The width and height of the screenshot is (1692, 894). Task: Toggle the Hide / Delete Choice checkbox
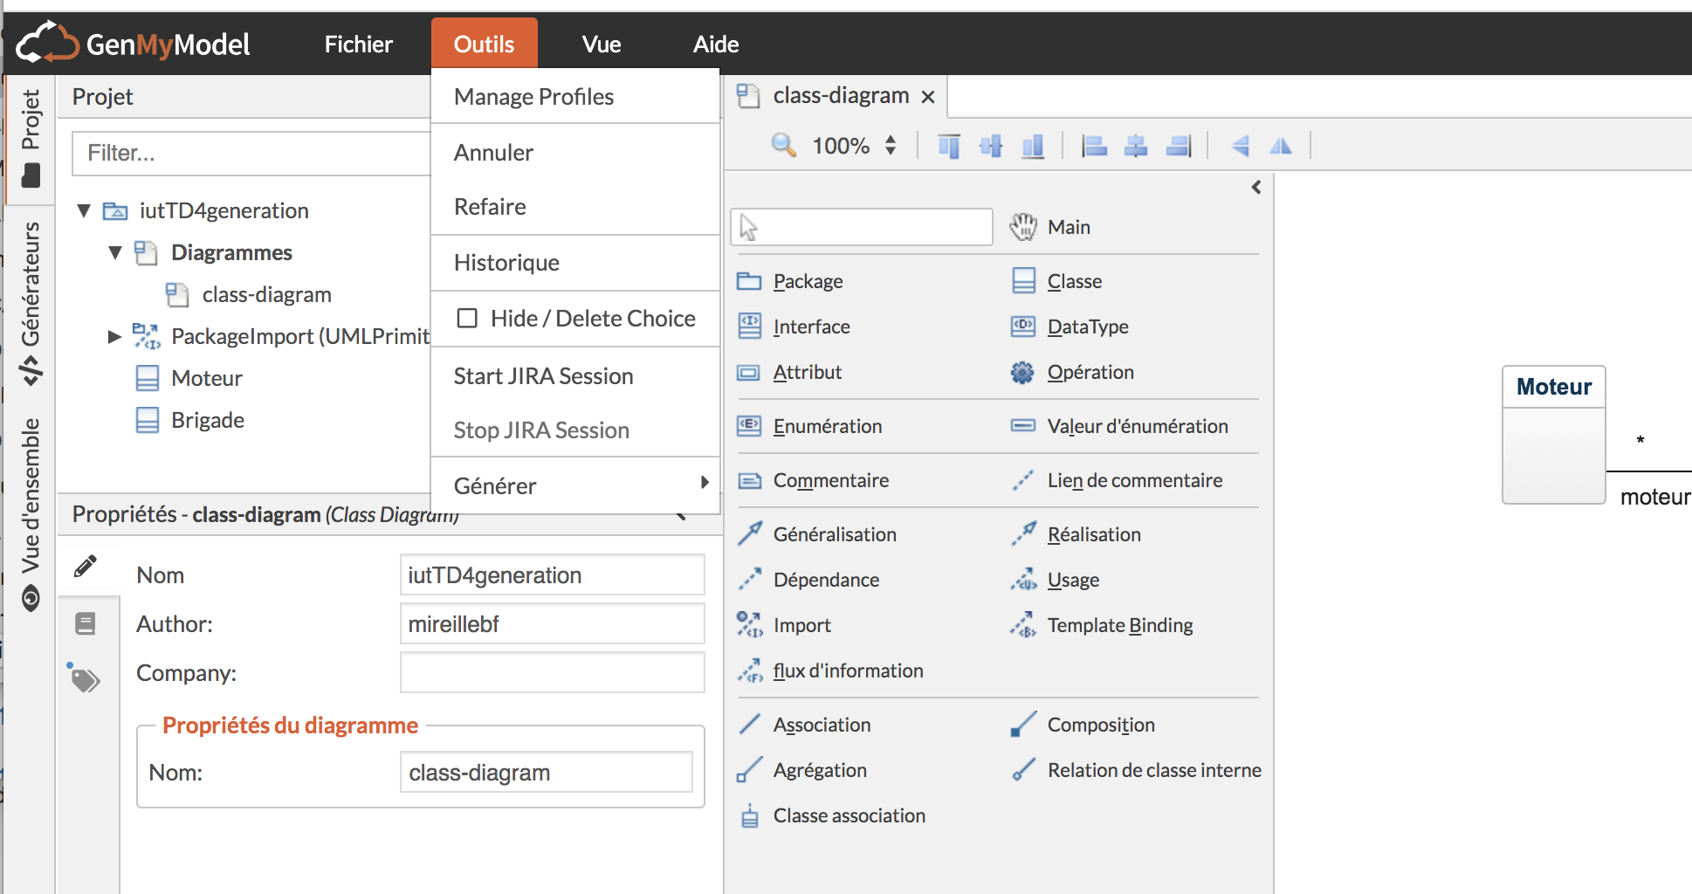[468, 319]
